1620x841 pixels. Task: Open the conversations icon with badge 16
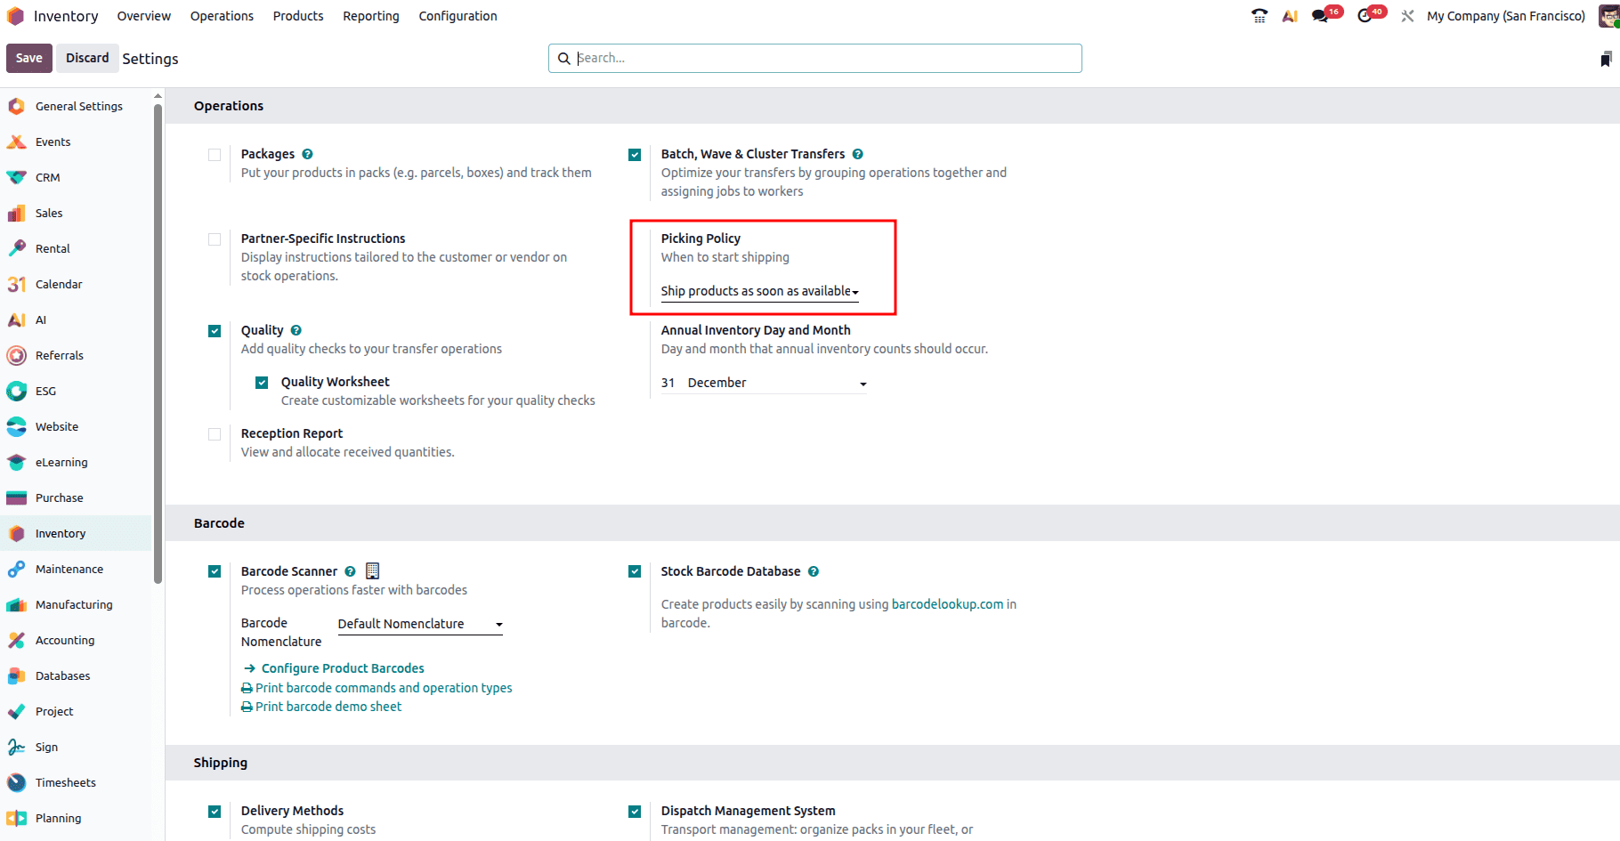coord(1321,16)
